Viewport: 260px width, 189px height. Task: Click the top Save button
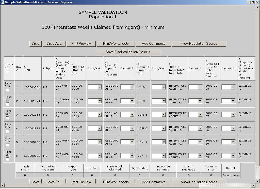coord(36,43)
